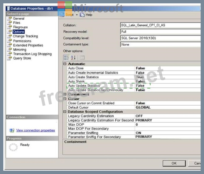Open the Containment type combo box
Viewport: 204px width, 174px height.
tap(160, 45)
